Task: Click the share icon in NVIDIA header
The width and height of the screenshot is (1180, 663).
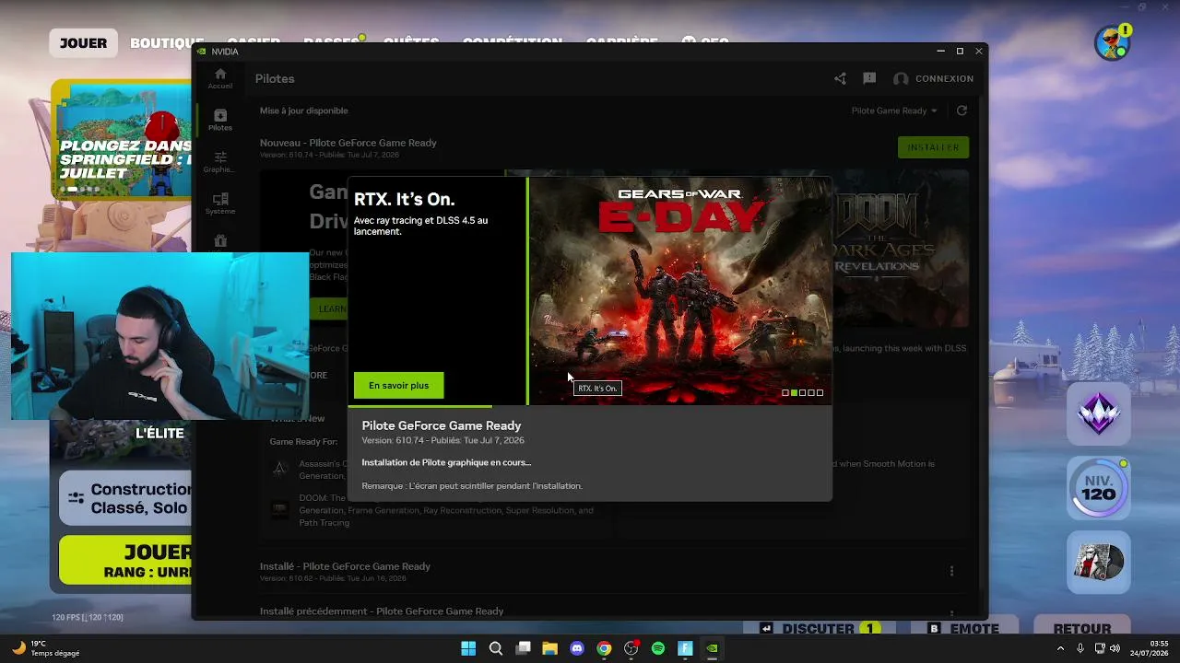Action: (x=840, y=78)
